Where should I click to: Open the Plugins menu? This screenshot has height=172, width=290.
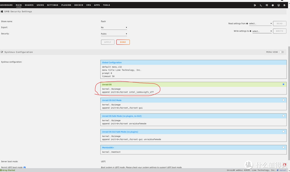[x=66, y=5]
